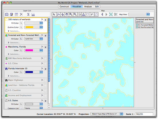Click the get information tool icon
158x119 pixels.
click(58, 15)
